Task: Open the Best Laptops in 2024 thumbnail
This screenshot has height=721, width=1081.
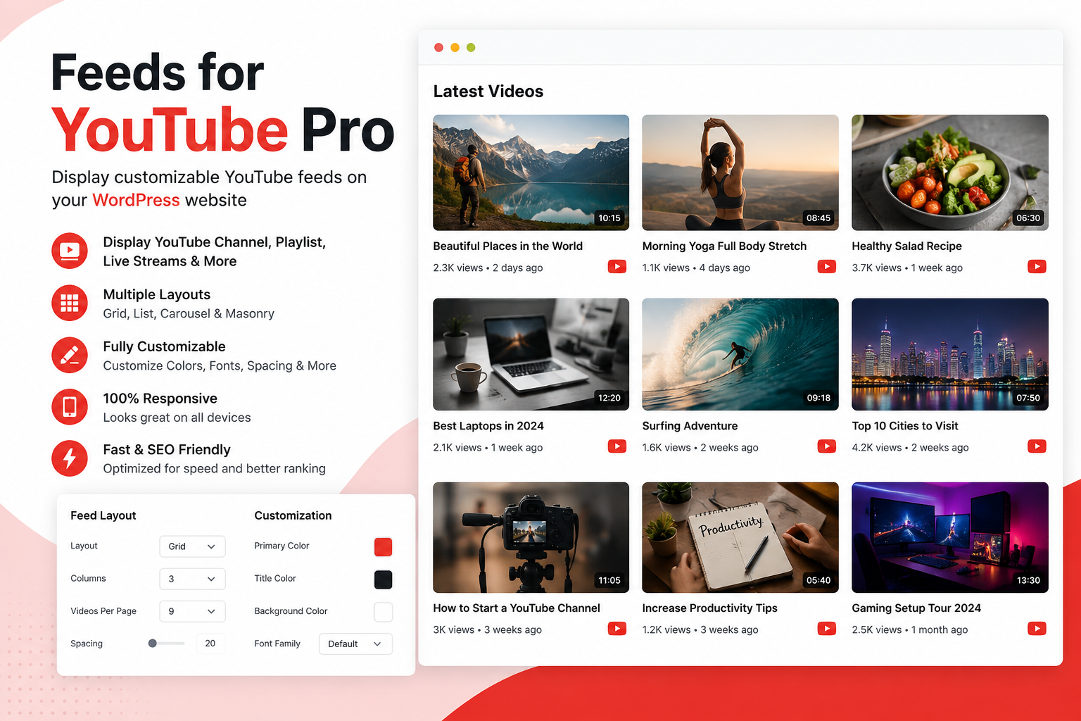Action: point(531,354)
